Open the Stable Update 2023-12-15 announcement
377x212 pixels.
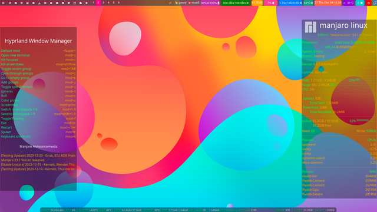click(x=38, y=165)
